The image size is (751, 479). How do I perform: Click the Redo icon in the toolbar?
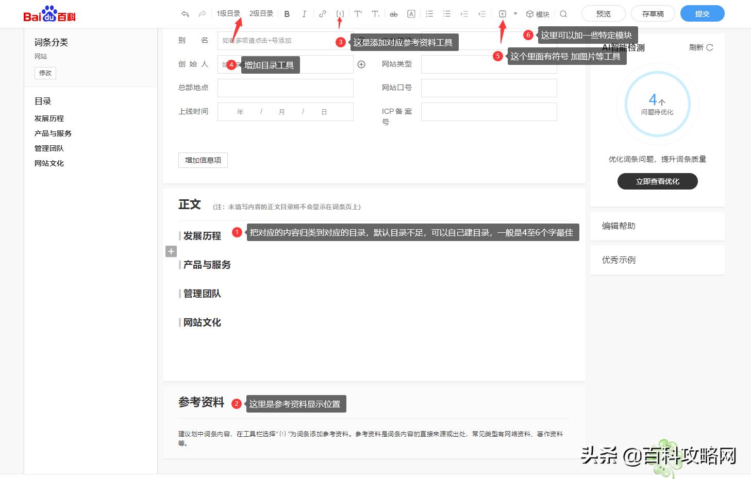click(203, 13)
